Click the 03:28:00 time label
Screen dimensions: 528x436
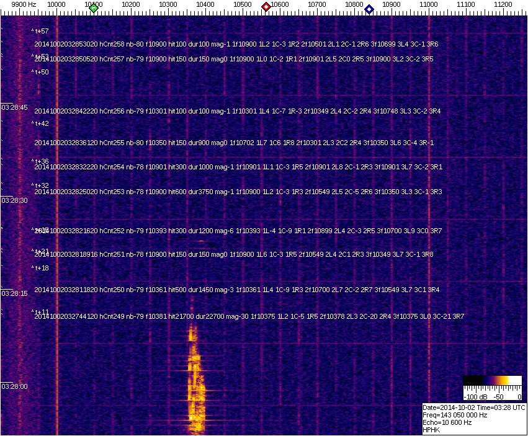click(x=15, y=386)
